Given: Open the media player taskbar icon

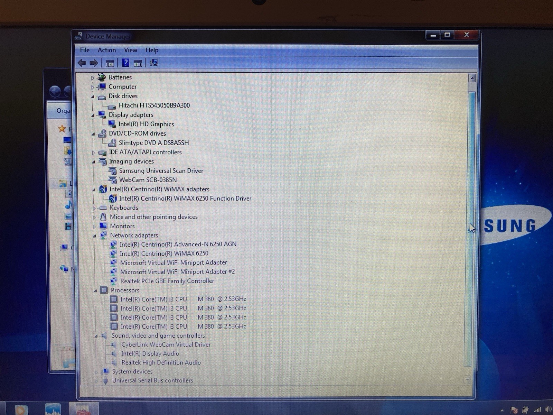Looking at the screenshot, I should [21, 410].
